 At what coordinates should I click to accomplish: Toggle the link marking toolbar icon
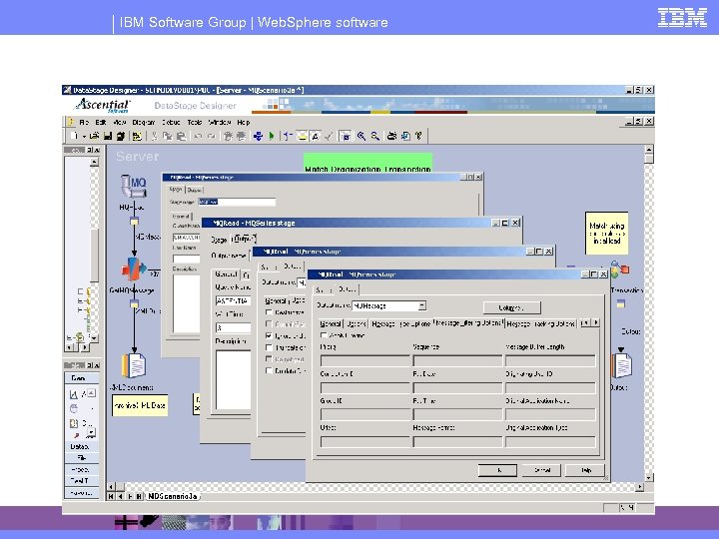click(x=288, y=136)
